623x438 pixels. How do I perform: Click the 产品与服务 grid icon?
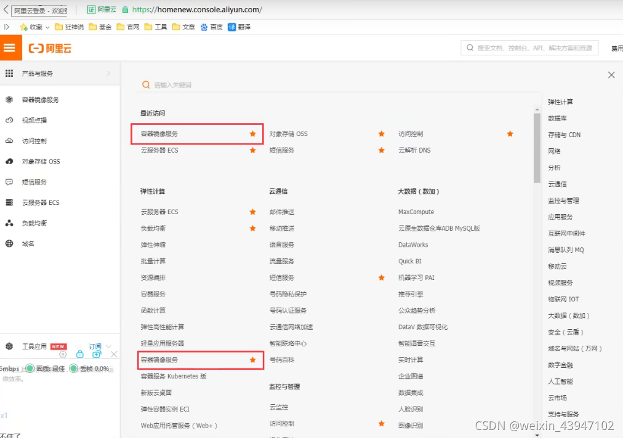[9, 73]
